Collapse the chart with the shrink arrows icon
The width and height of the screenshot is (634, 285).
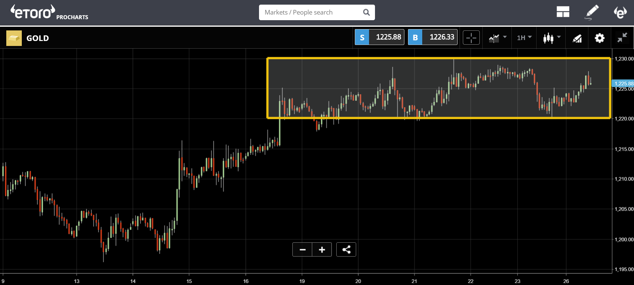[x=622, y=38]
